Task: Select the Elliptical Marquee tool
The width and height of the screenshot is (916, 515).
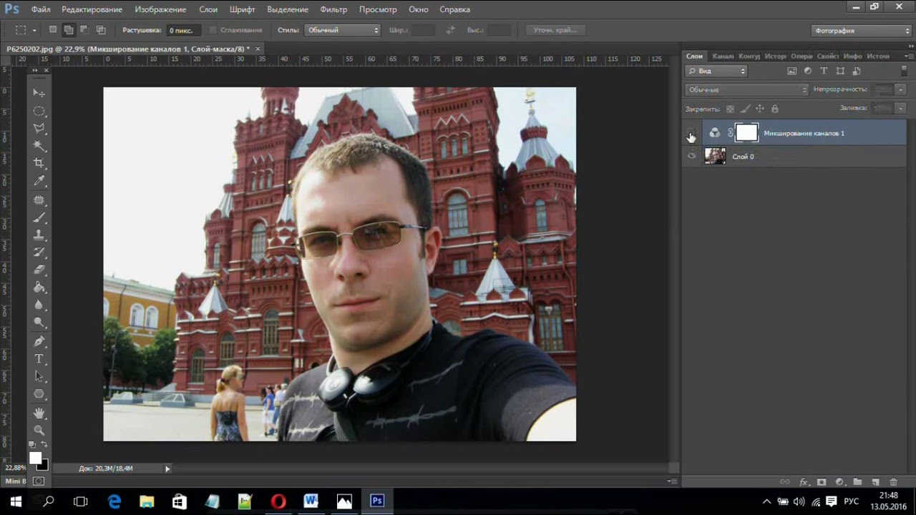Action: pos(39,111)
